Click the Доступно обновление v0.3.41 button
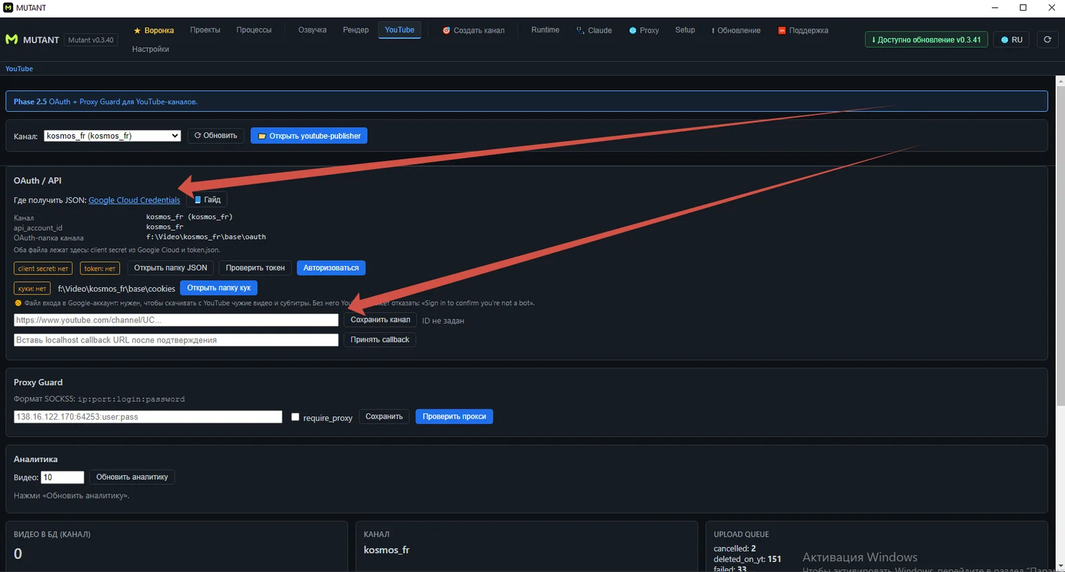The width and height of the screenshot is (1065, 572). click(x=927, y=40)
